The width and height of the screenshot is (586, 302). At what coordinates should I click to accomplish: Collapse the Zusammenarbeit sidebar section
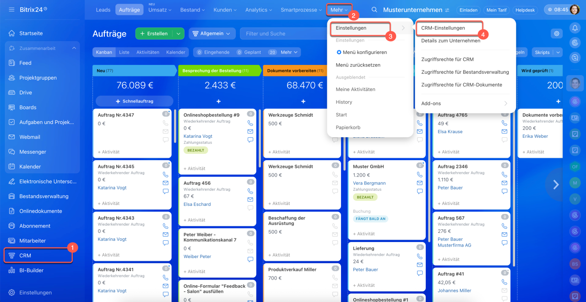pos(74,48)
